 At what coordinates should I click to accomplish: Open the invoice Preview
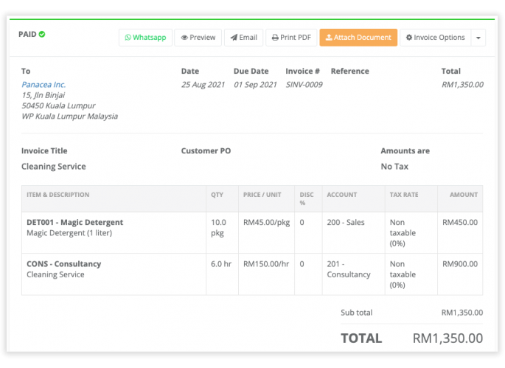pyautogui.click(x=198, y=38)
